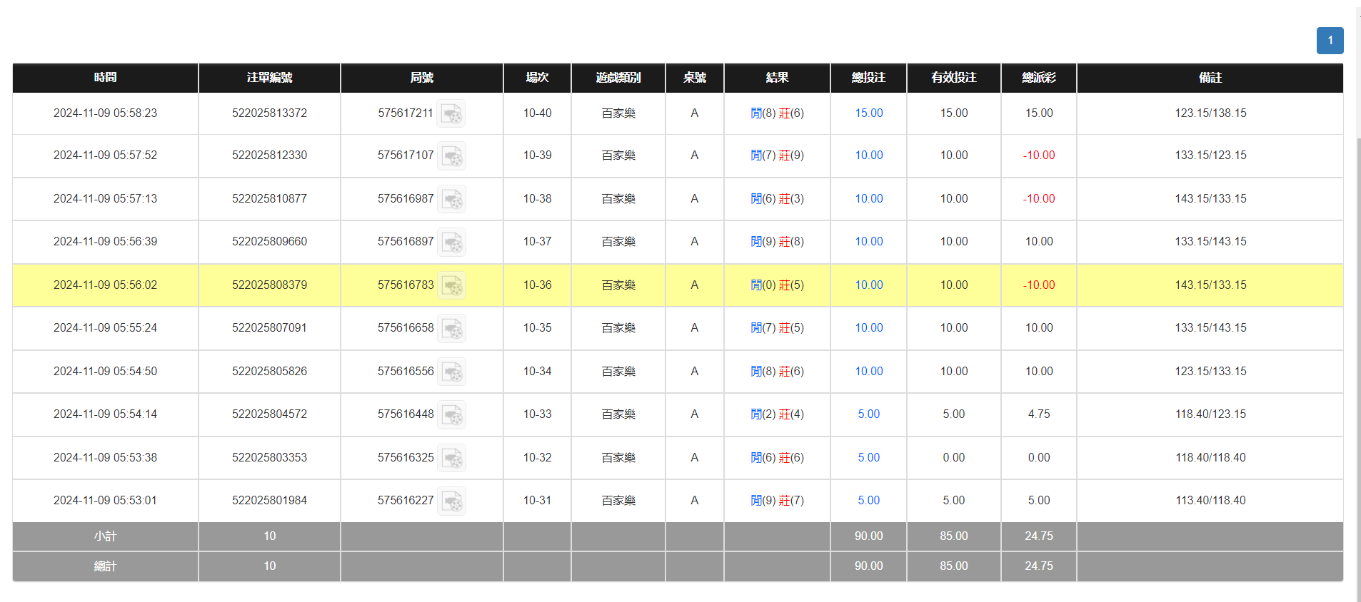Open the 15.00 total bet link

tap(868, 113)
